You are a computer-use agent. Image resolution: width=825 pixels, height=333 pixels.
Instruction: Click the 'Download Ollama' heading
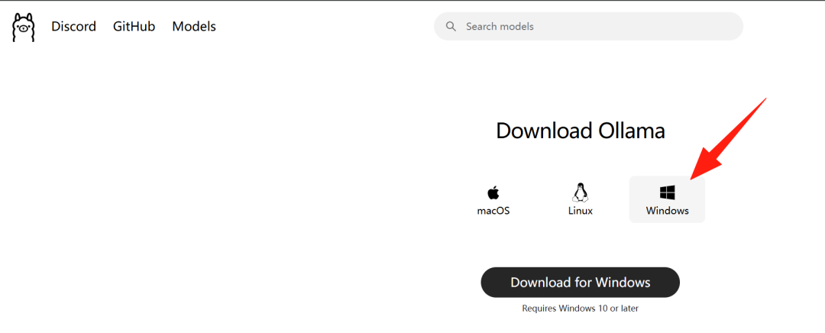coord(581,131)
